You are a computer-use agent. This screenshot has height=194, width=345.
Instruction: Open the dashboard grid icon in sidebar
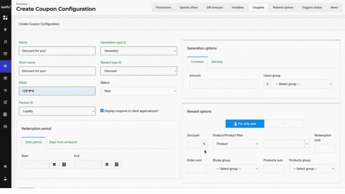[5, 18]
